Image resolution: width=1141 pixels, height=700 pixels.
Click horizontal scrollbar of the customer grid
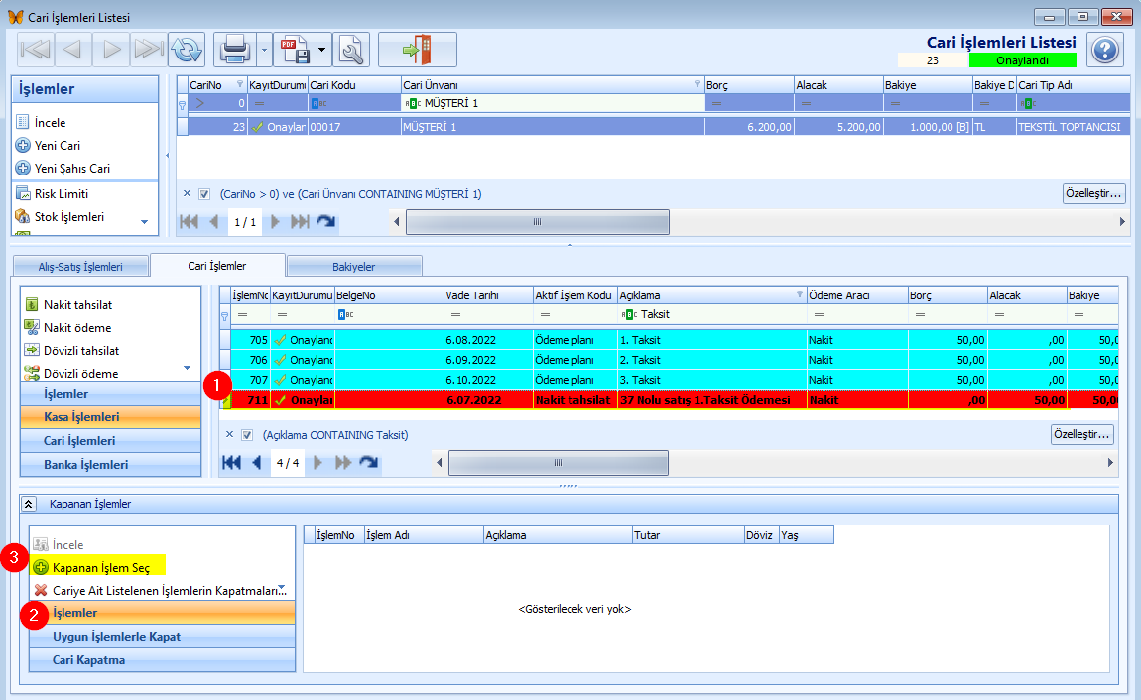coord(537,222)
